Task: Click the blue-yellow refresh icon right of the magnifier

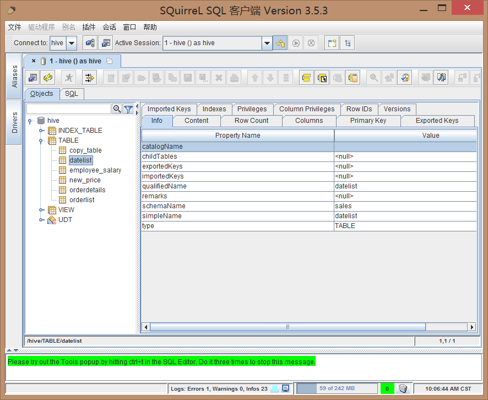Action: pyautogui.click(x=405, y=78)
